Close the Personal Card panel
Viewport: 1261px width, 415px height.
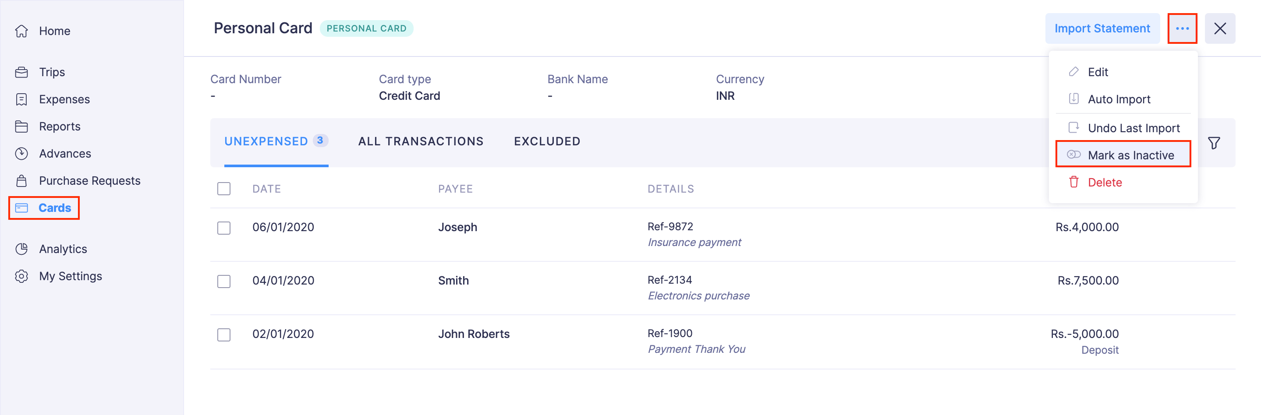1220,28
